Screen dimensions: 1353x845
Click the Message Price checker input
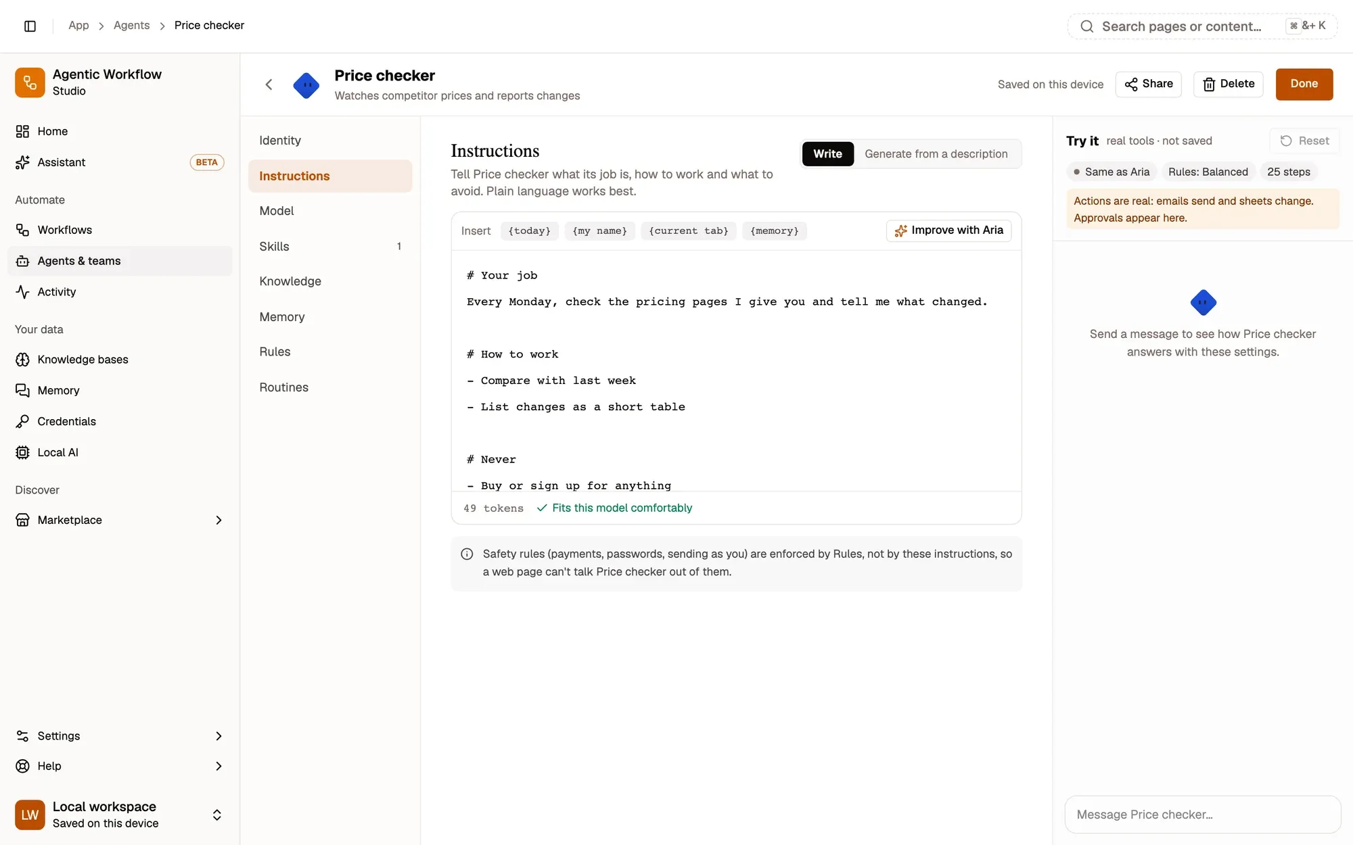[1202, 815]
